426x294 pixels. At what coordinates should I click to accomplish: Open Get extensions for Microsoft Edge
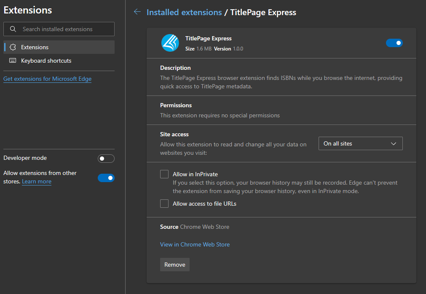[x=47, y=79]
